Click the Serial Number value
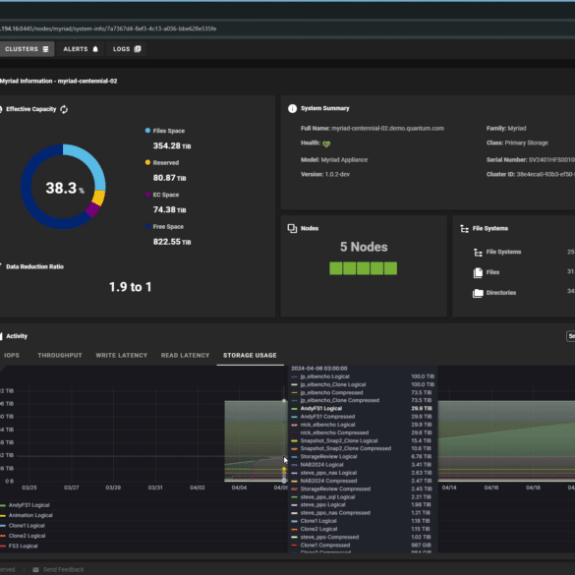 click(551, 160)
